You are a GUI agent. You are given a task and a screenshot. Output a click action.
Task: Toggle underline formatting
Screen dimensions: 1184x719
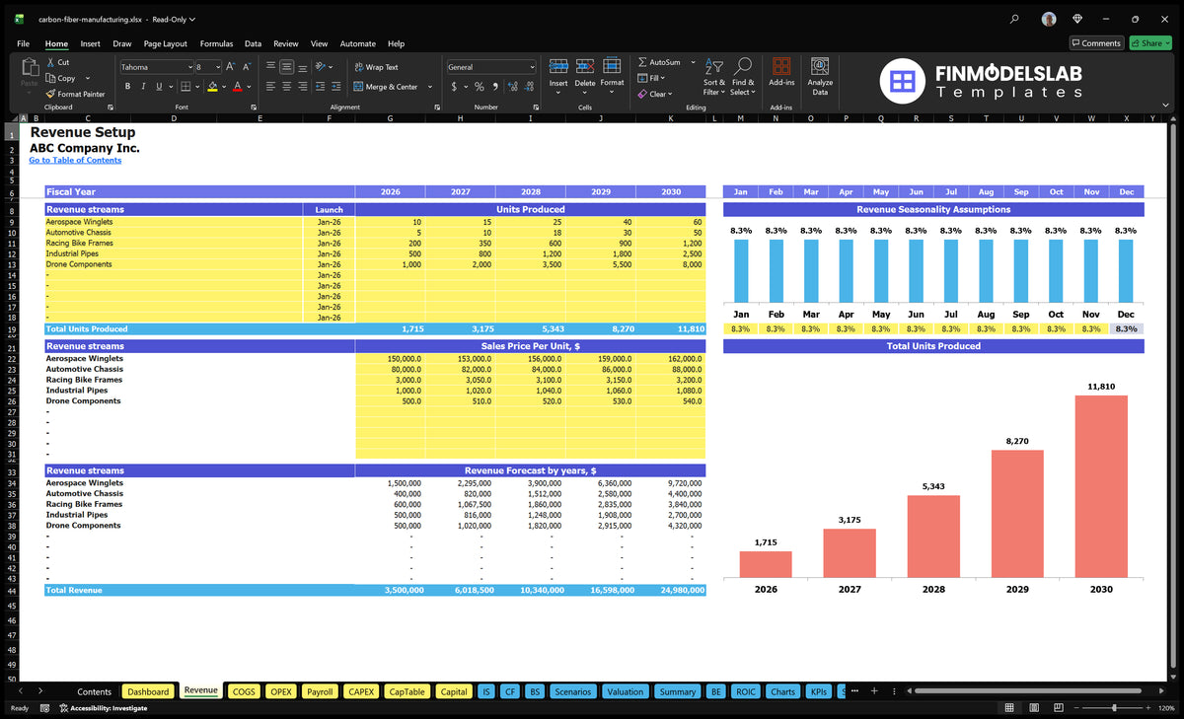click(160, 87)
